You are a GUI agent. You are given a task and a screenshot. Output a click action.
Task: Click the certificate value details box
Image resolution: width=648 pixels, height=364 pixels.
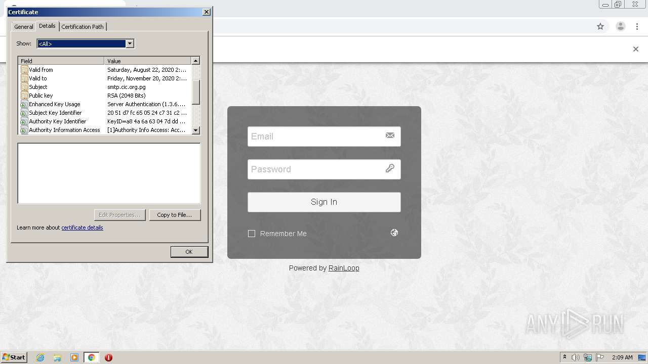[109, 173]
